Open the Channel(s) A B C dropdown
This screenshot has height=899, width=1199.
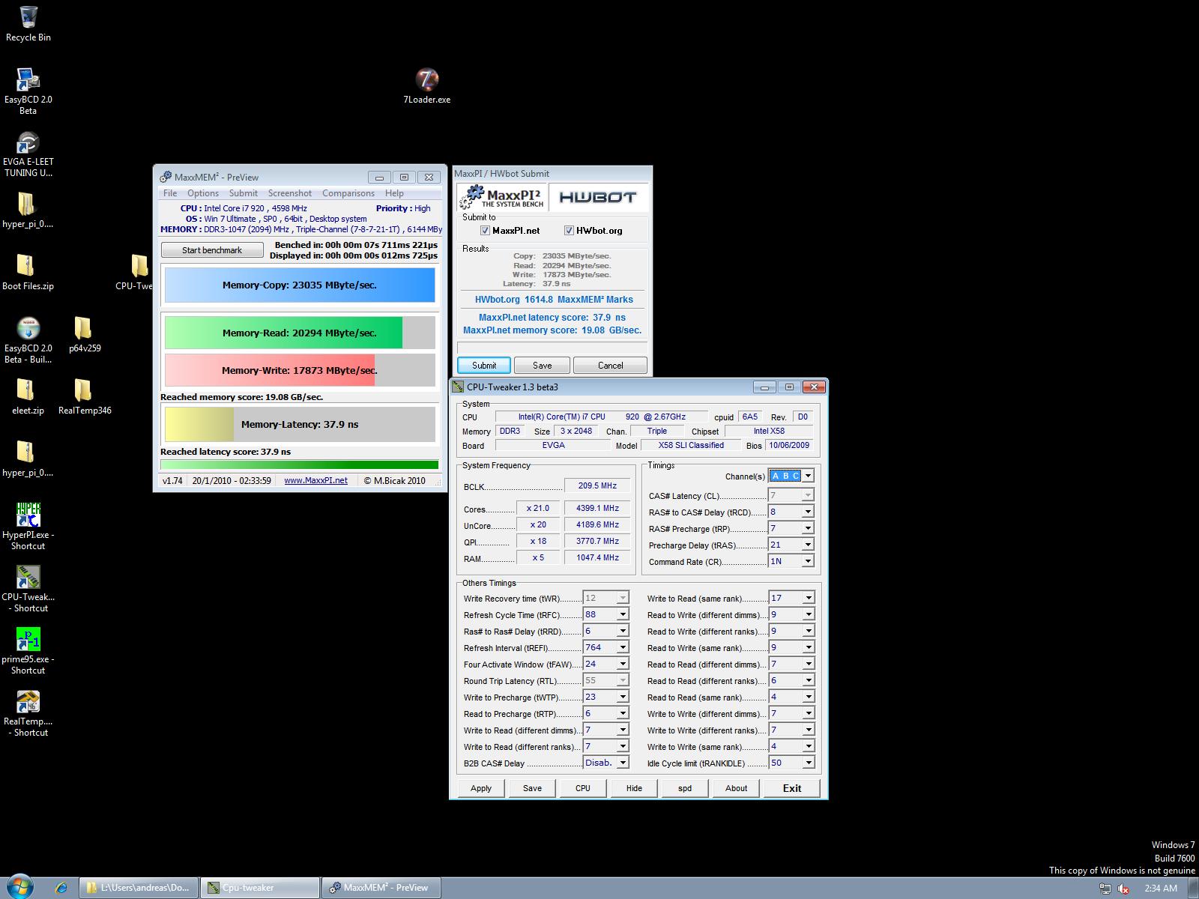click(x=808, y=476)
